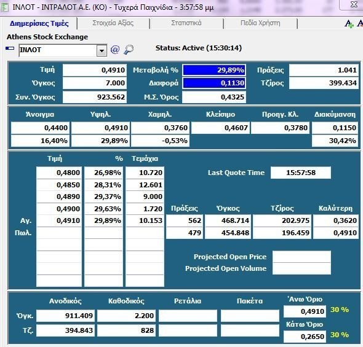Click the blue Διαφορά cell 0,1130
363x347 pixels.
(214, 83)
